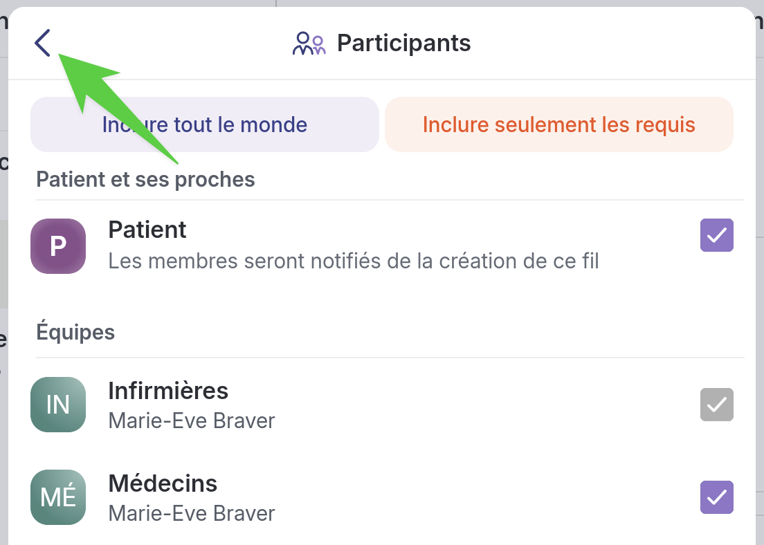
Task: Click the purple P Patient avatar
Action: 58,246
